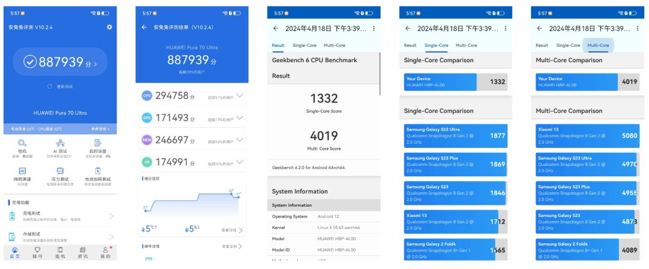Image resolution: width=649 pixels, height=269 pixels.
Task: Tap Your Device bar showing 1332
Action: pyautogui.click(x=456, y=81)
